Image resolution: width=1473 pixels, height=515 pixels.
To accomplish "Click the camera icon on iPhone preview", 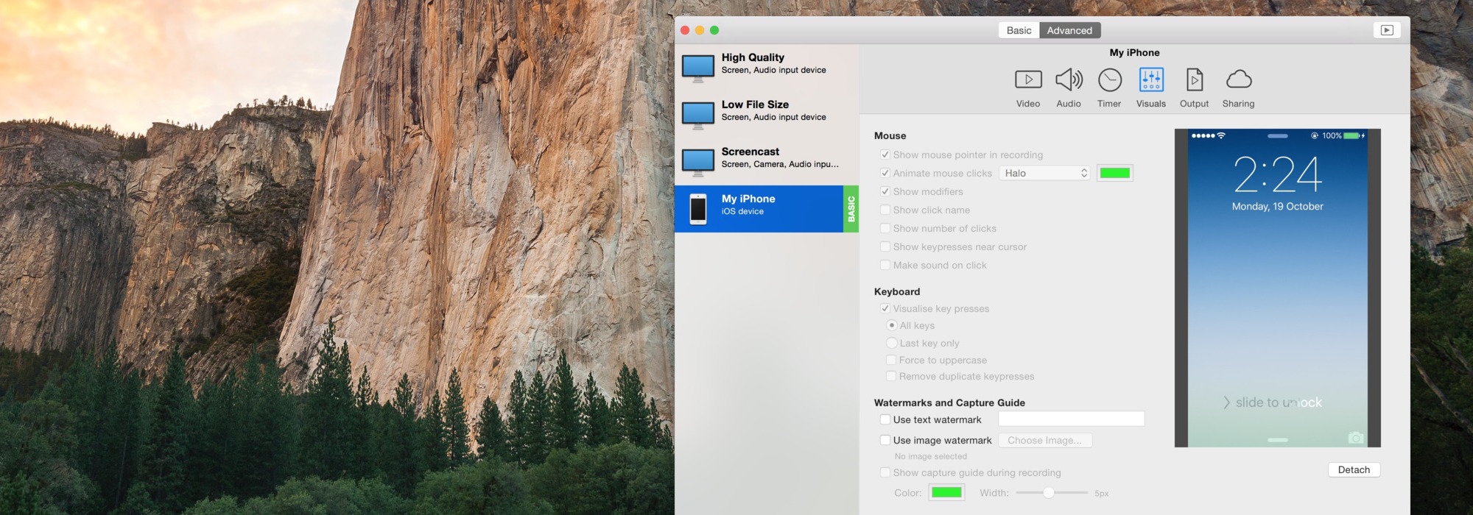I will pos(1355,438).
